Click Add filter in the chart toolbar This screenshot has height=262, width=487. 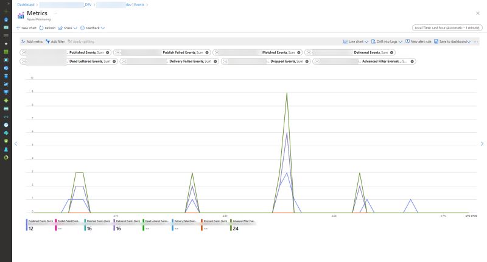(55, 41)
